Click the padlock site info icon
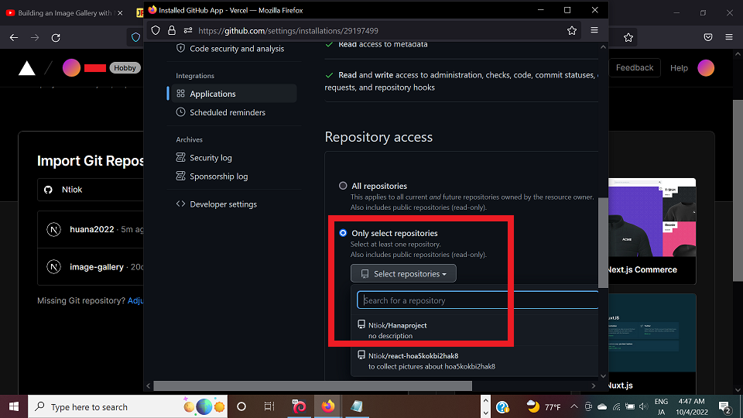The width and height of the screenshot is (743, 418). [172, 30]
